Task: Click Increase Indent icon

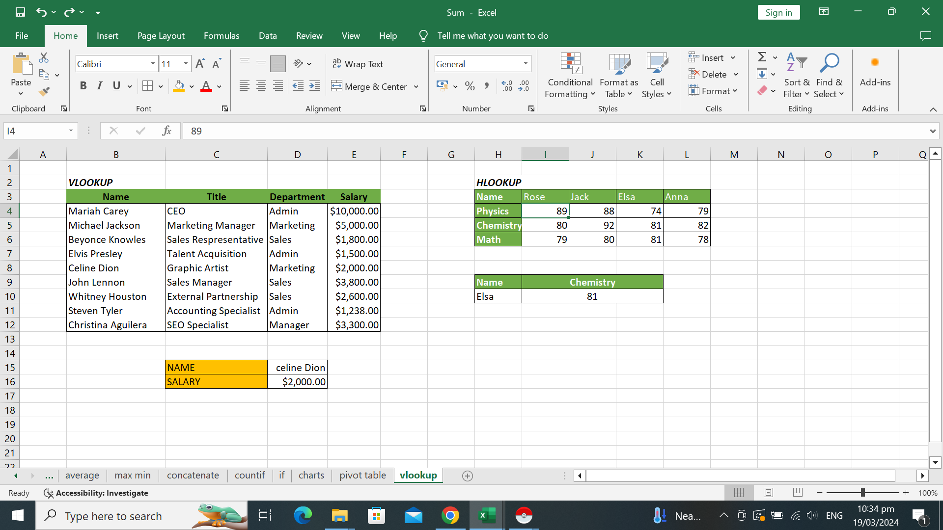Action: (315, 86)
